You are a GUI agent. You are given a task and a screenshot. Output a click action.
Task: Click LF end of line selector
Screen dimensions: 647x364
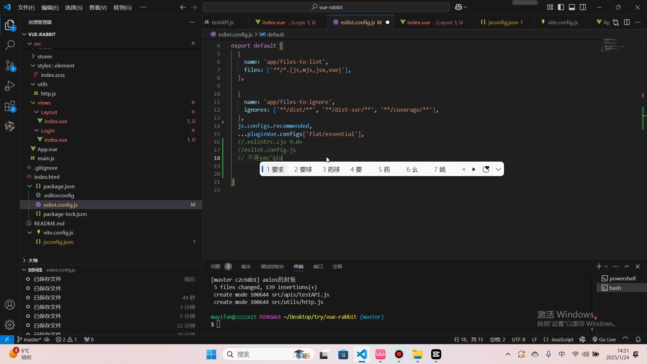point(534,340)
